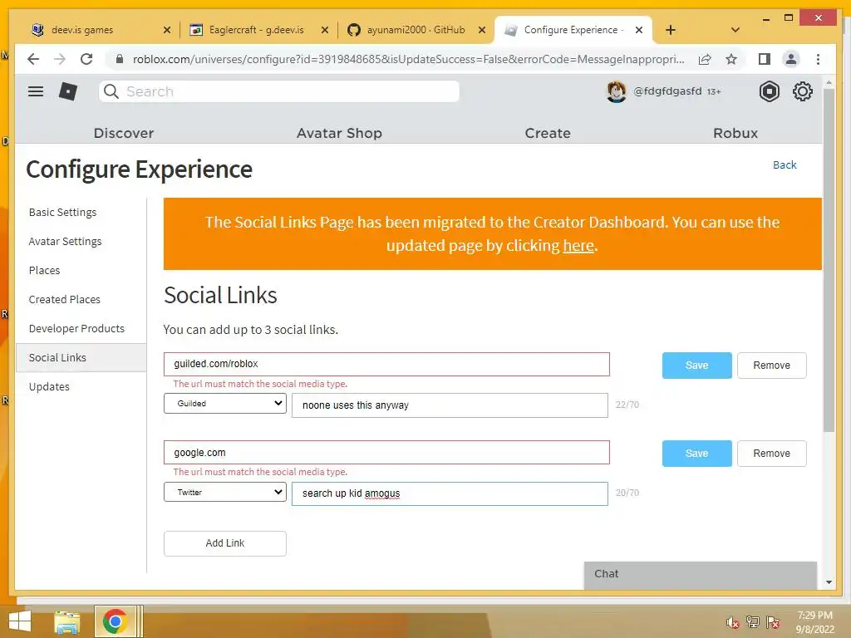851x638 pixels.
Task: Expand the Guilded type dropdown
Action: pyautogui.click(x=224, y=404)
